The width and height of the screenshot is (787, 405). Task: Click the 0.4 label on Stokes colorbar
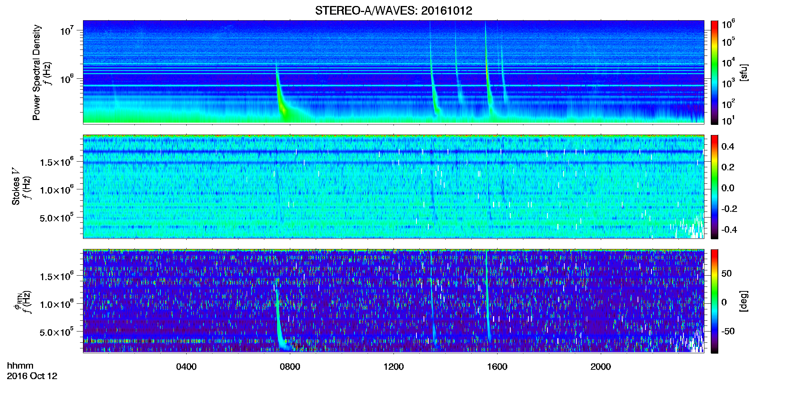pos(728,147)
